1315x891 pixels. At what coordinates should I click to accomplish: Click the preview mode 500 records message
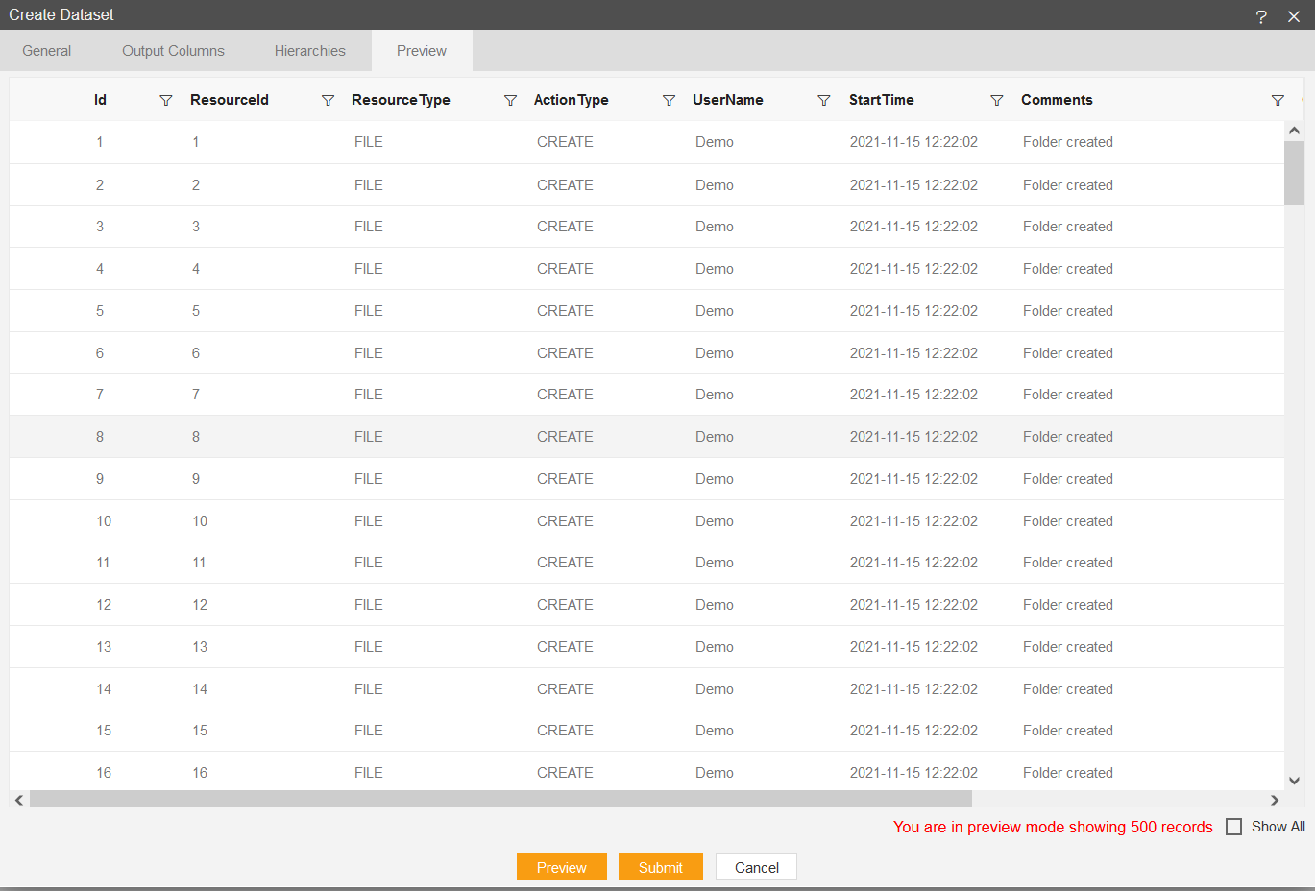1053,827
